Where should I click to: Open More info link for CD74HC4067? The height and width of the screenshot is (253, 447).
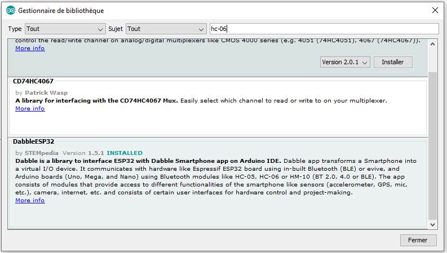[30, 109]
